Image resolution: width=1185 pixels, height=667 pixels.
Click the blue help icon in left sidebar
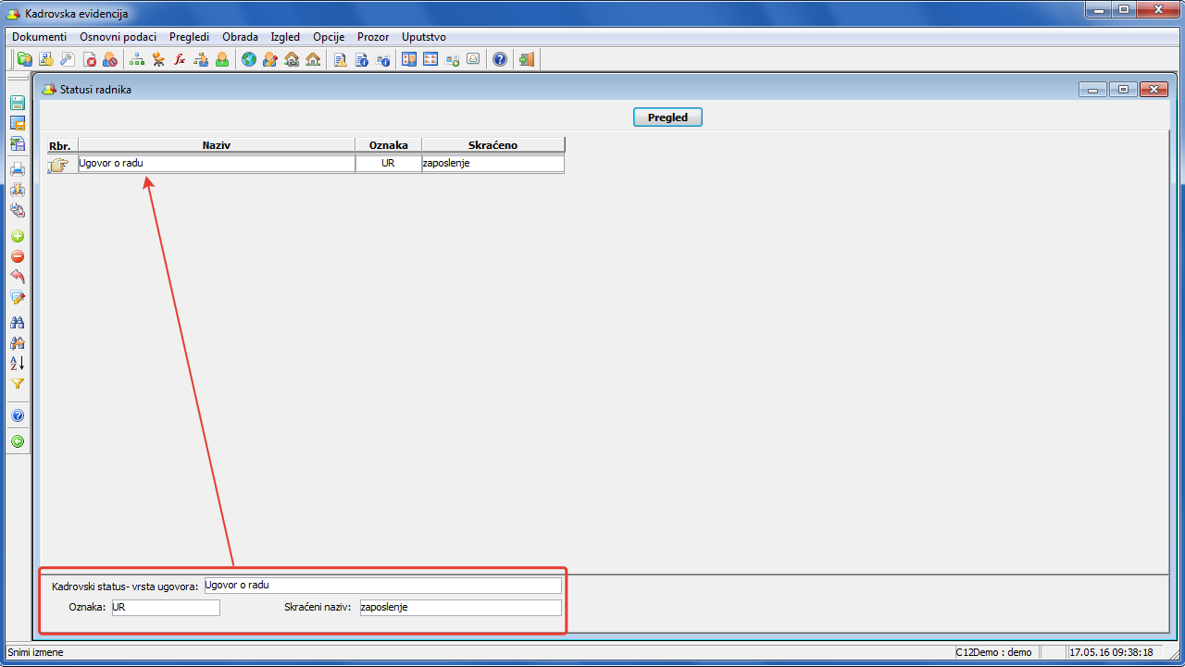(17, 416)
